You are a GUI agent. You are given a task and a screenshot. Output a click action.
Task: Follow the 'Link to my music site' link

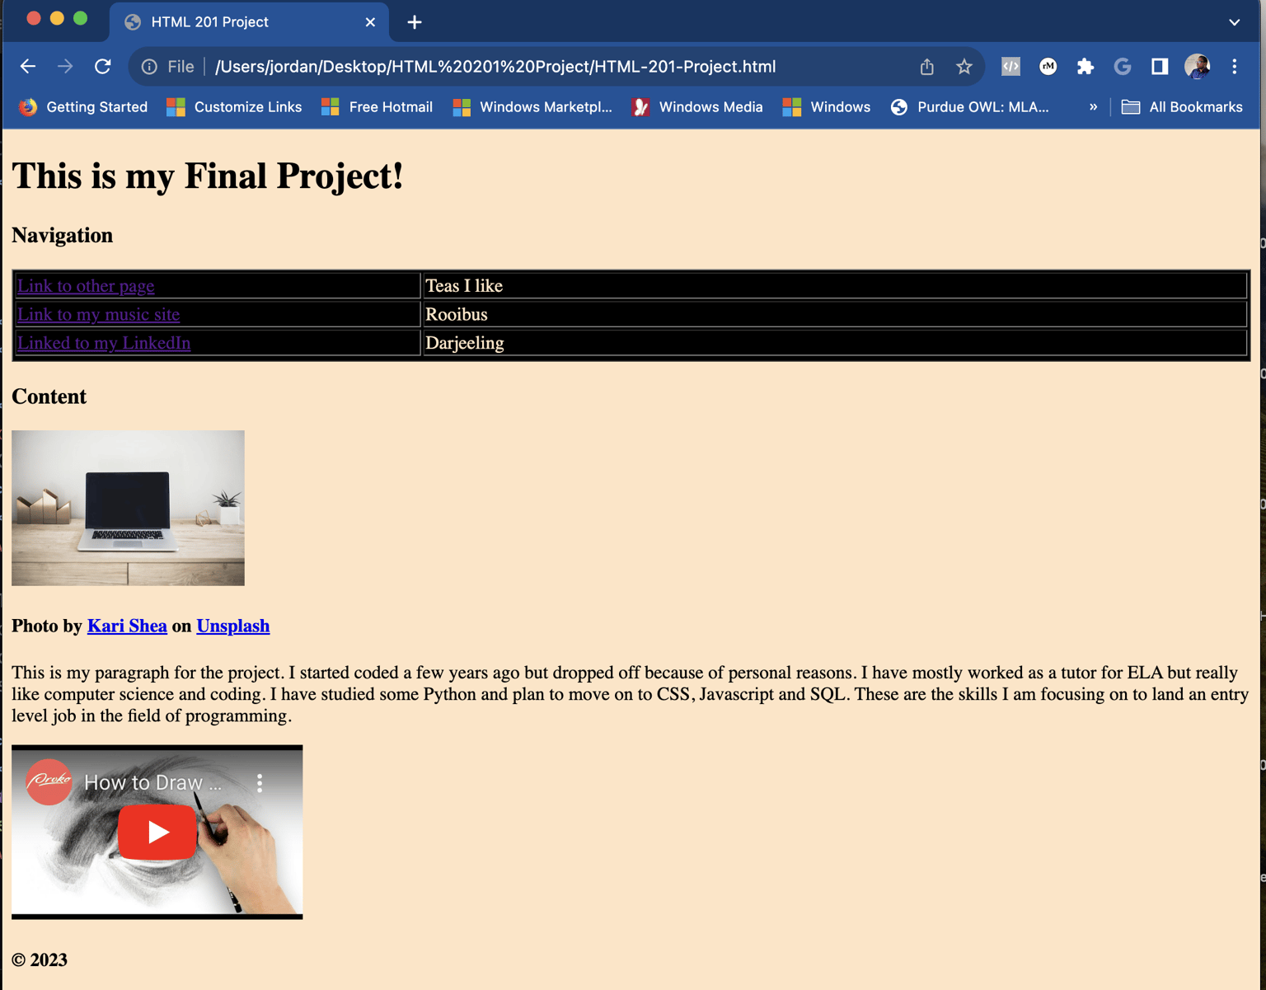click(x=98, y=315)
